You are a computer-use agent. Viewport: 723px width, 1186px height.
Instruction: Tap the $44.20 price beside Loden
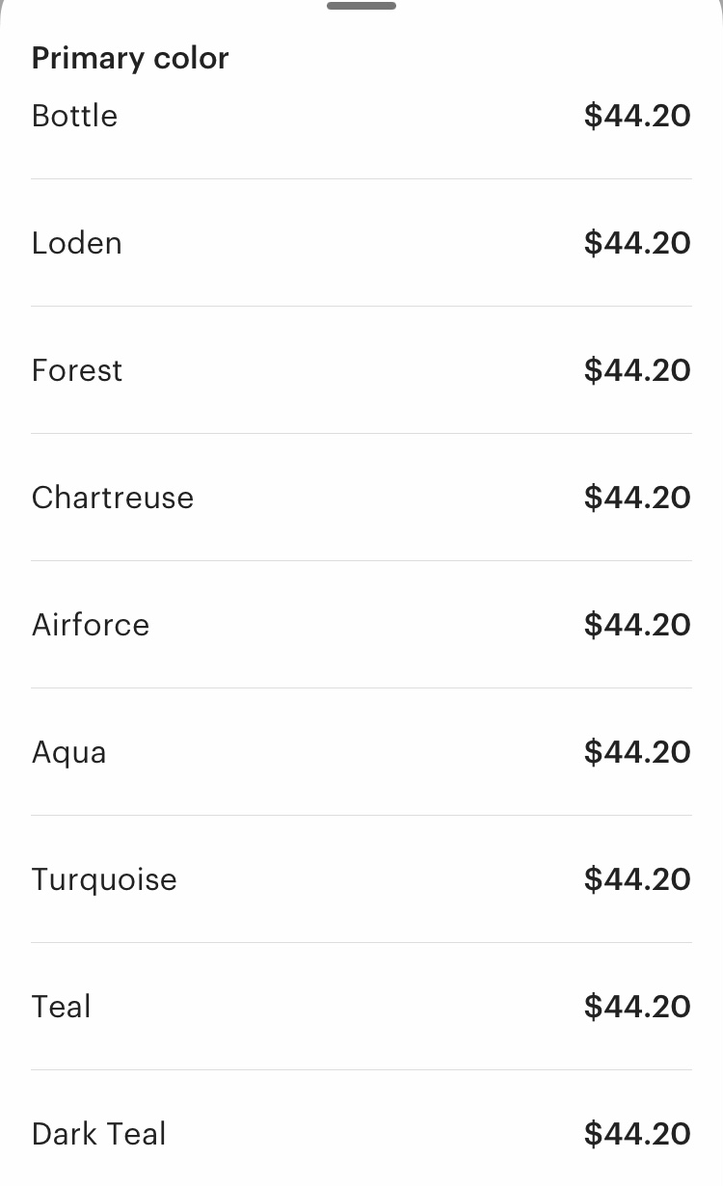pos(637,243)
